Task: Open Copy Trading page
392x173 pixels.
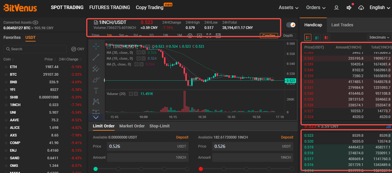Action: (150, 8)
